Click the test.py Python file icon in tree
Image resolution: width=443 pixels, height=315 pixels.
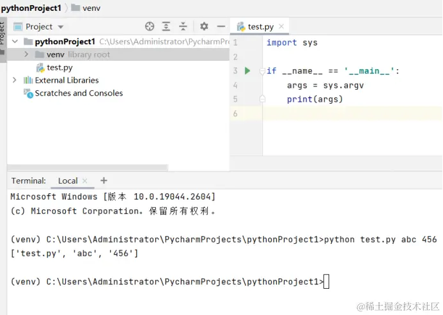pyautogui.click(x=40, y=68)
